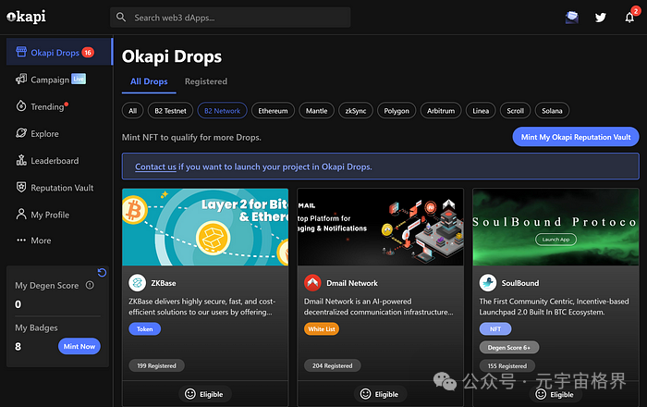Click Mint Now under My Badges
The width and height of the screenshot is (647, 407).
[79, 346]
